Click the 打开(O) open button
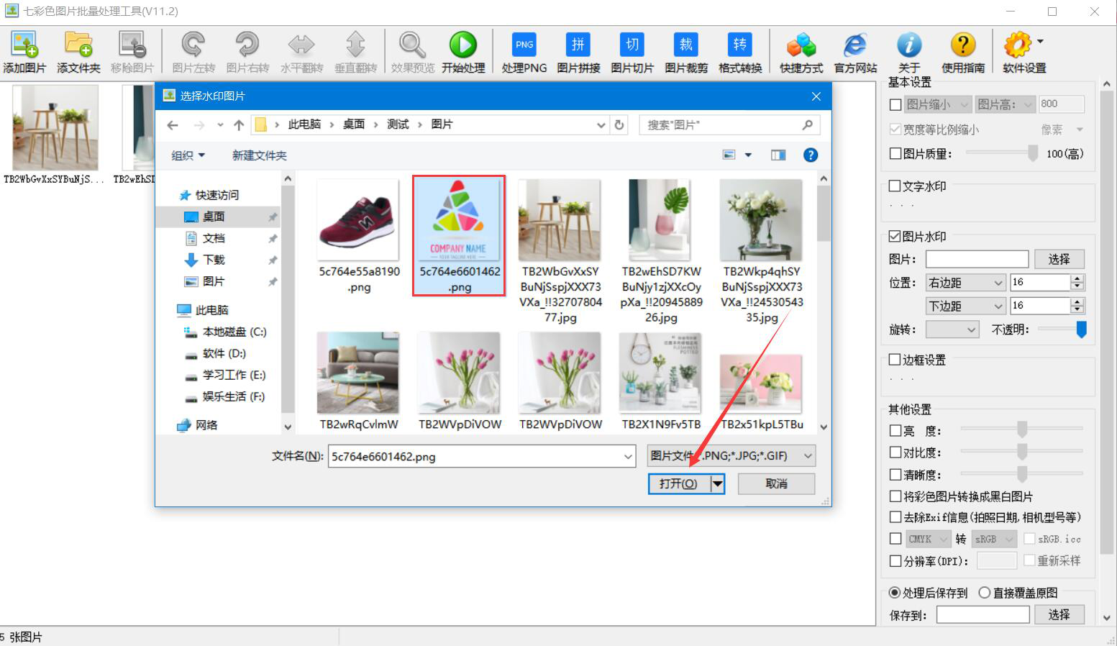The image size is (1117, 646). coord(678,484)
